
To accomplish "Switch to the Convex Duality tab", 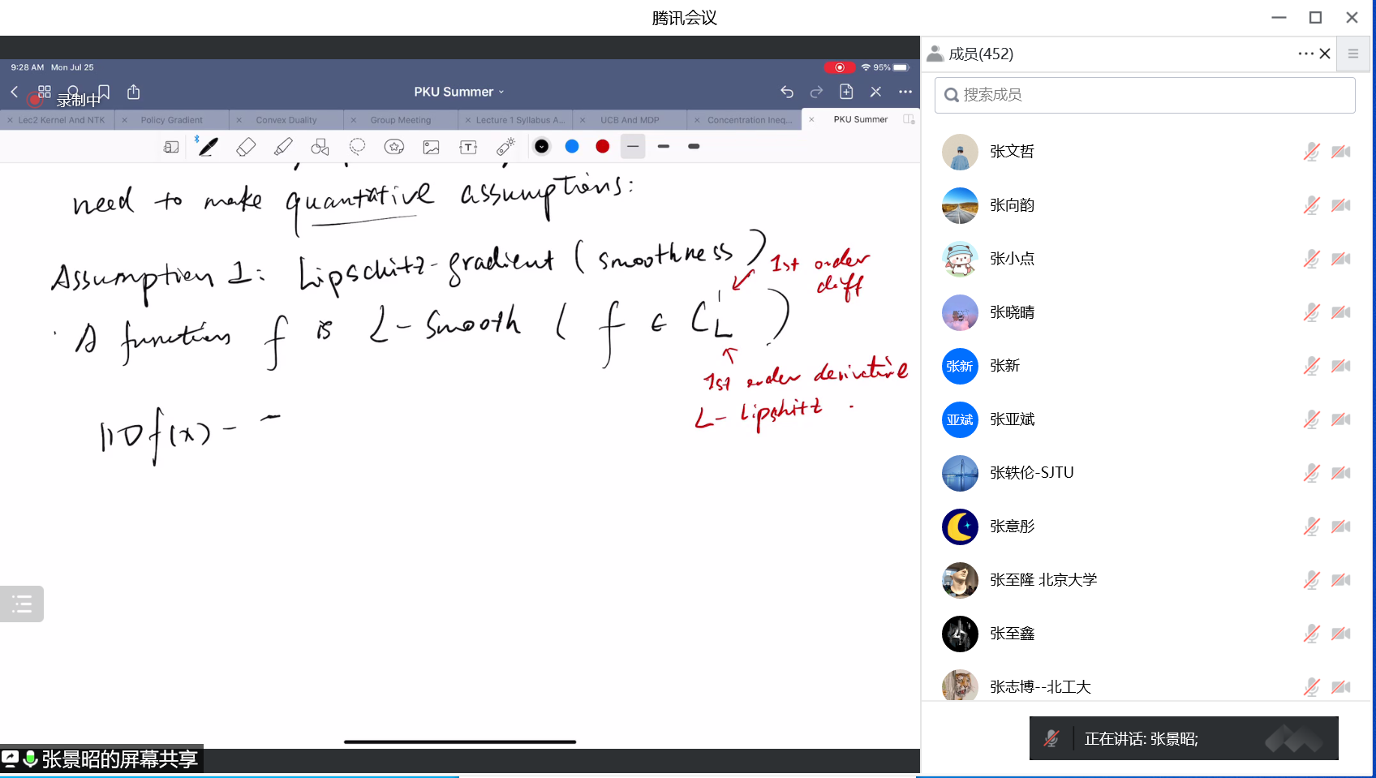I will (x=286, y=120).
